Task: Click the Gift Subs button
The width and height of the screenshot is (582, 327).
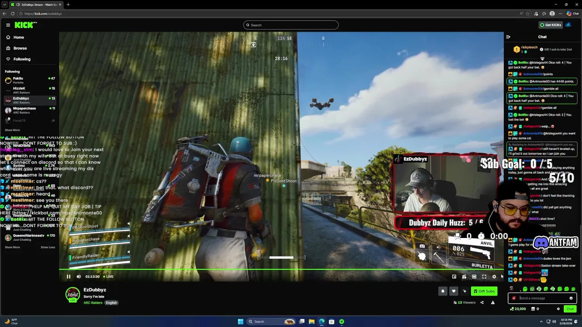Action: tap(484, 291)
